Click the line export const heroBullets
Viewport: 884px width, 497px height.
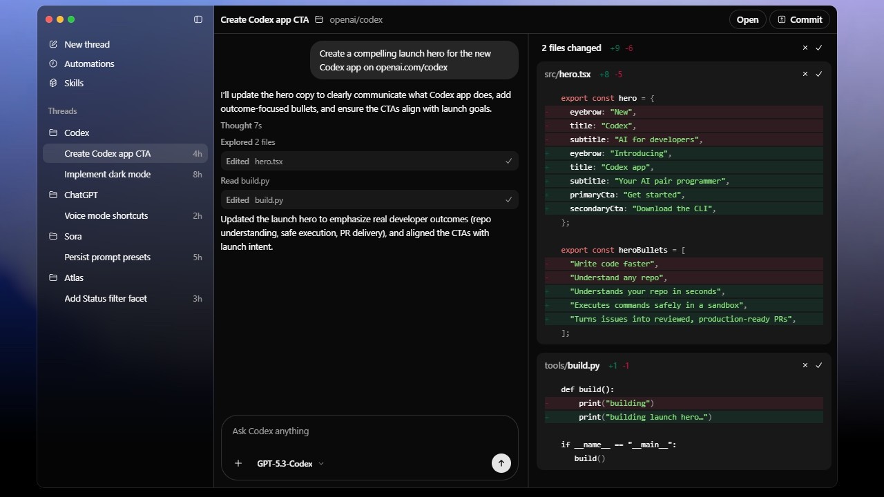point(623,250)
